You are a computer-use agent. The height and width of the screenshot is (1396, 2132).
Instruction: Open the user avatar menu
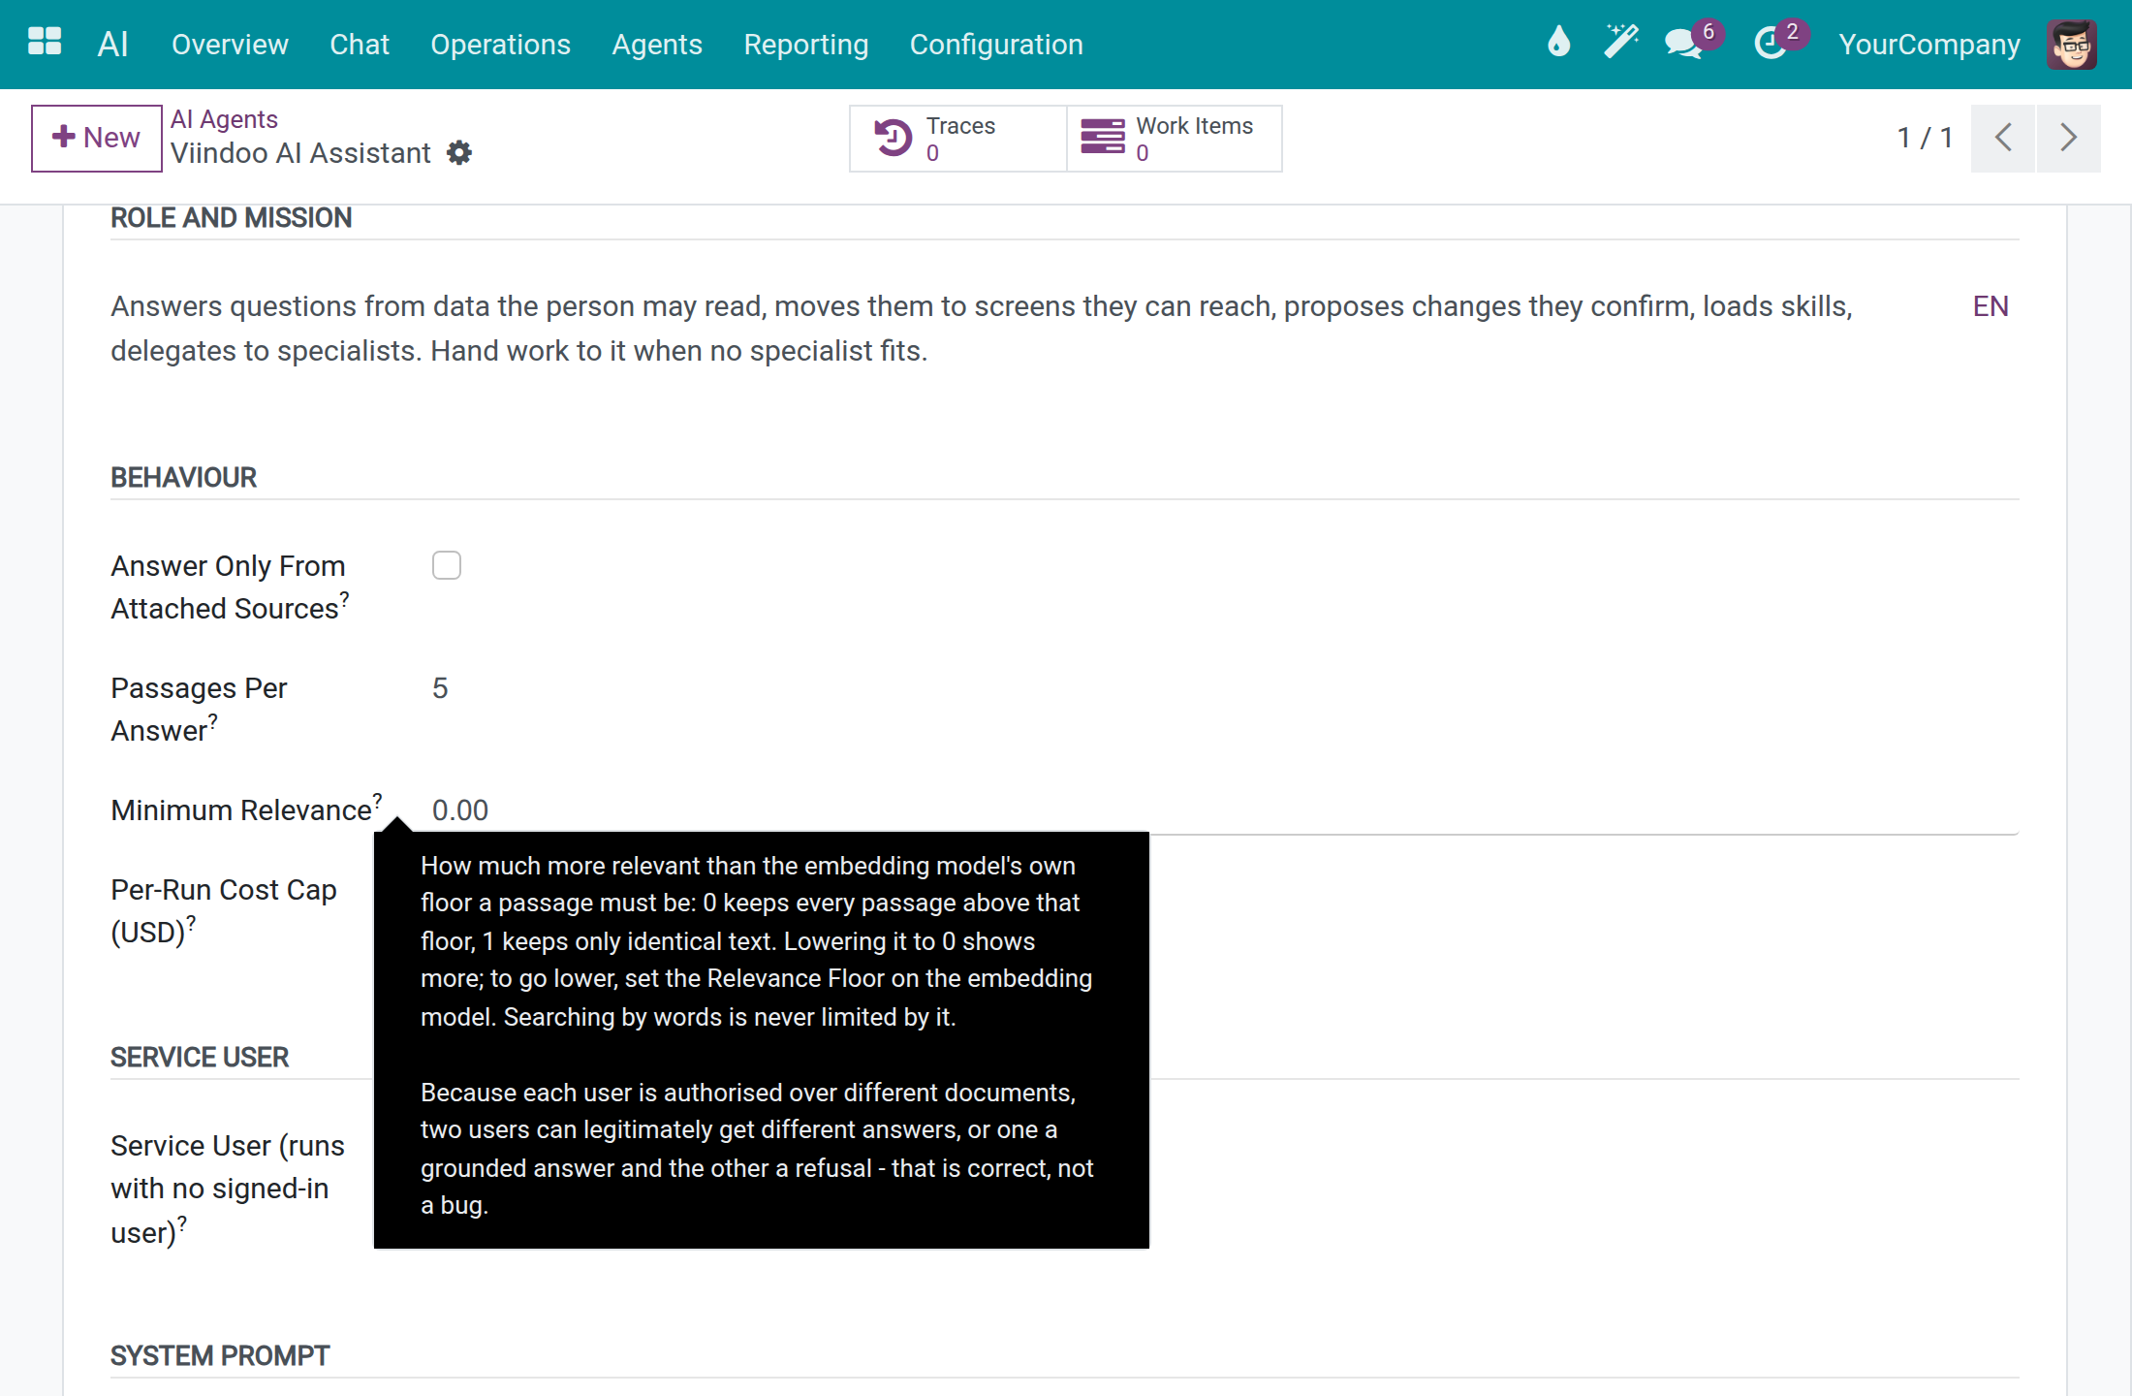[2072, 45]
